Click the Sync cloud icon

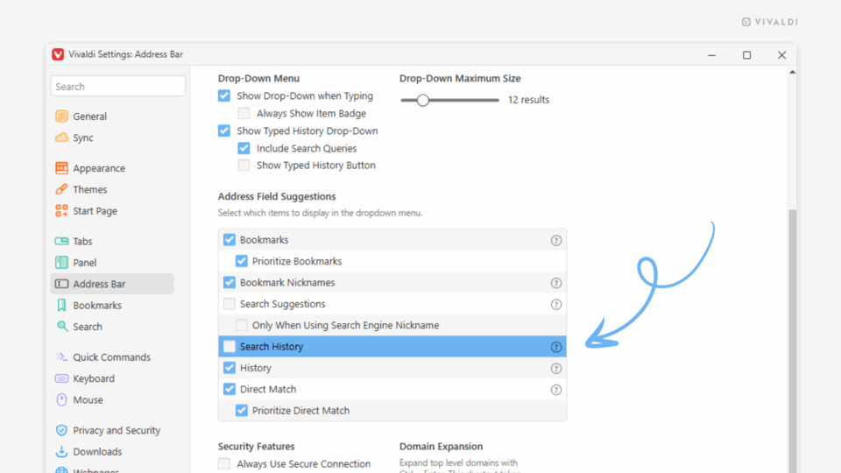click(x=61, y=138)
